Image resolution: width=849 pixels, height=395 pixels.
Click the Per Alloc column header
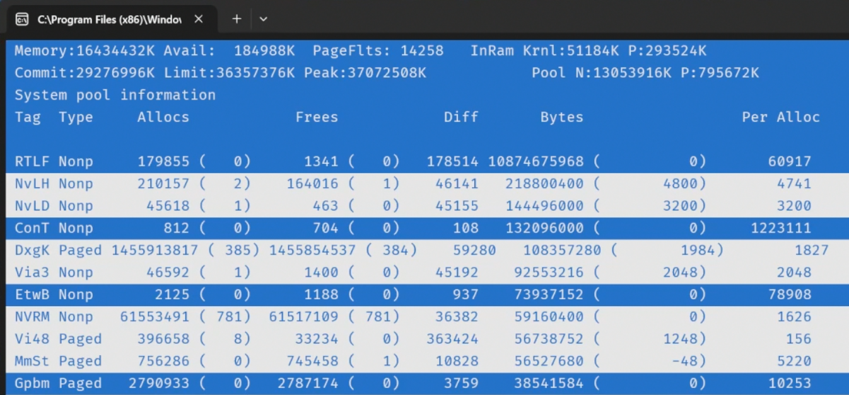point(781,117)
